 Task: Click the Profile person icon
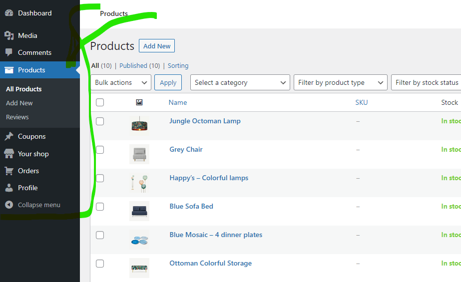(9, 188)
